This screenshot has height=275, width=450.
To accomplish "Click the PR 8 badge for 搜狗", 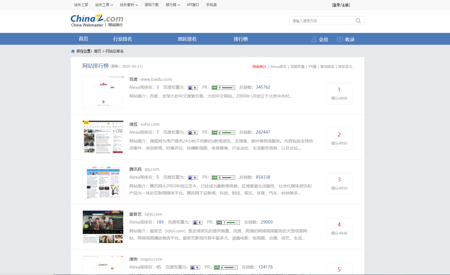I will click(x=226, y=267).
